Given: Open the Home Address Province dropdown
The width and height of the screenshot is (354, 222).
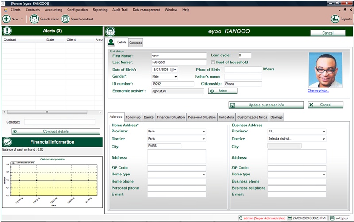Looking at the screenshot, I should [x=204, y=132].
